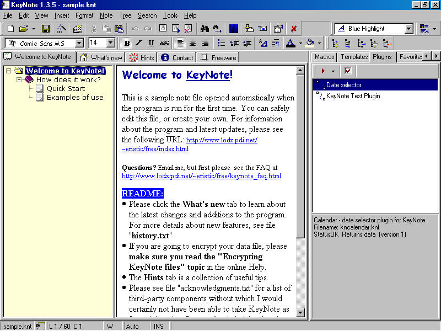Click the solid blue square toolbar icon
Viewport: 441px width, 331px height.
(x=233, y=29)
